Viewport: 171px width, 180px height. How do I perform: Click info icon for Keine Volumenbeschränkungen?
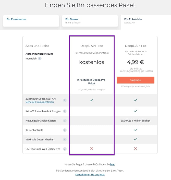click(65, 111)
